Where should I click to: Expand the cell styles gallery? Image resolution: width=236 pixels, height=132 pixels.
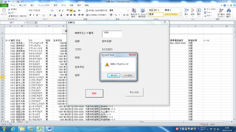click(x=181, y=15)
